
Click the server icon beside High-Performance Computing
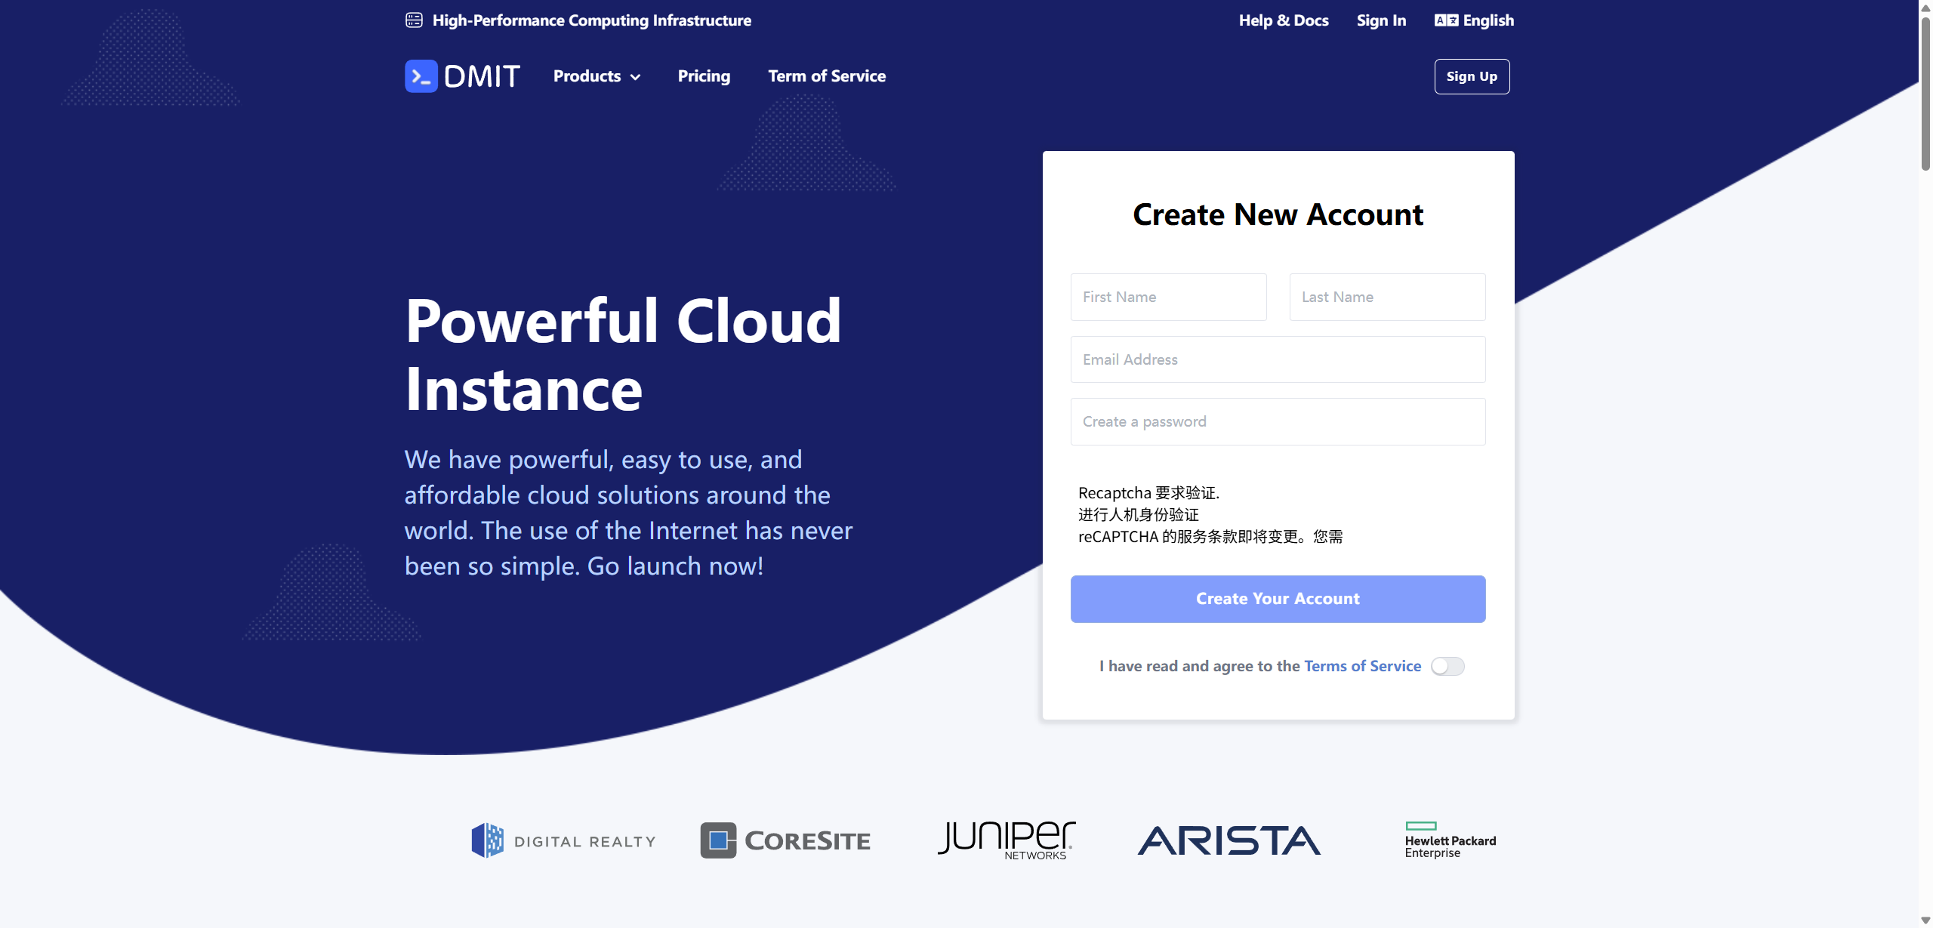[x=414, y=20]
